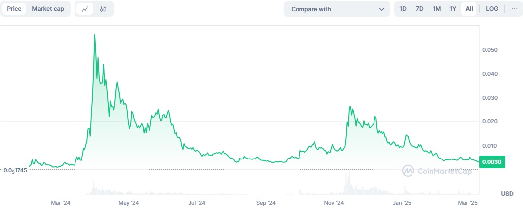
Task: Set time range to 1D
Action: (x=403, y=9)
